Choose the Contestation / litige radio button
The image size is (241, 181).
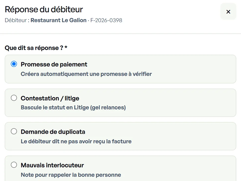click(14, 98)
